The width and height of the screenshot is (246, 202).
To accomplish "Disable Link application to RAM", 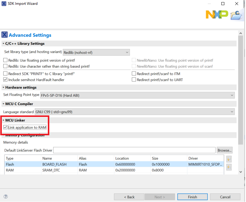I will point(5,127).
